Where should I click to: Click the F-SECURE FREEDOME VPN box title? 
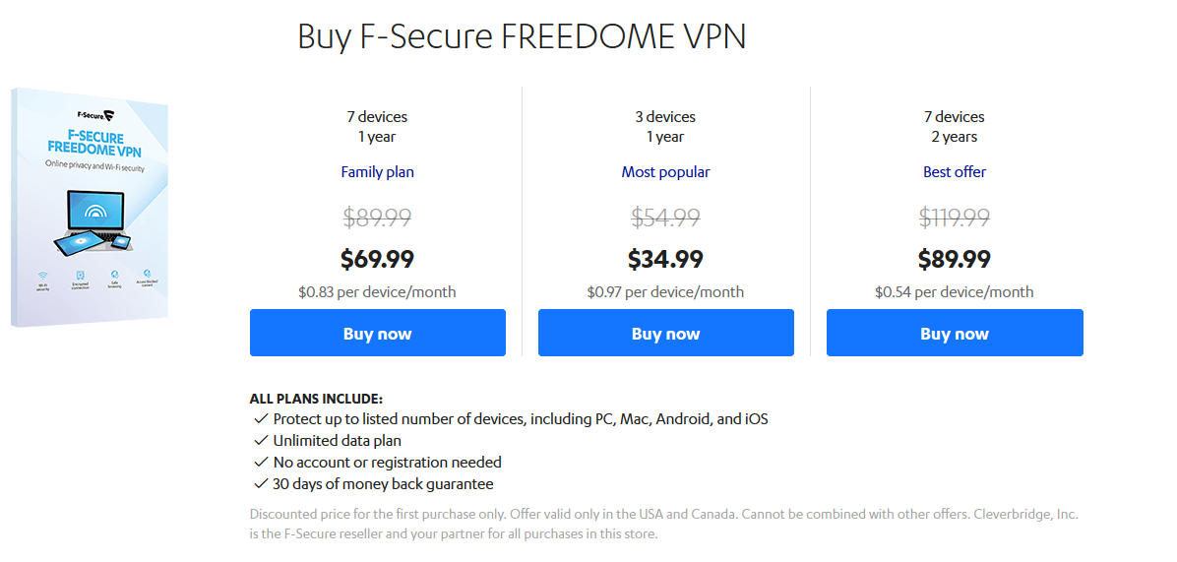pyautogui.click(x=95, y=141)
